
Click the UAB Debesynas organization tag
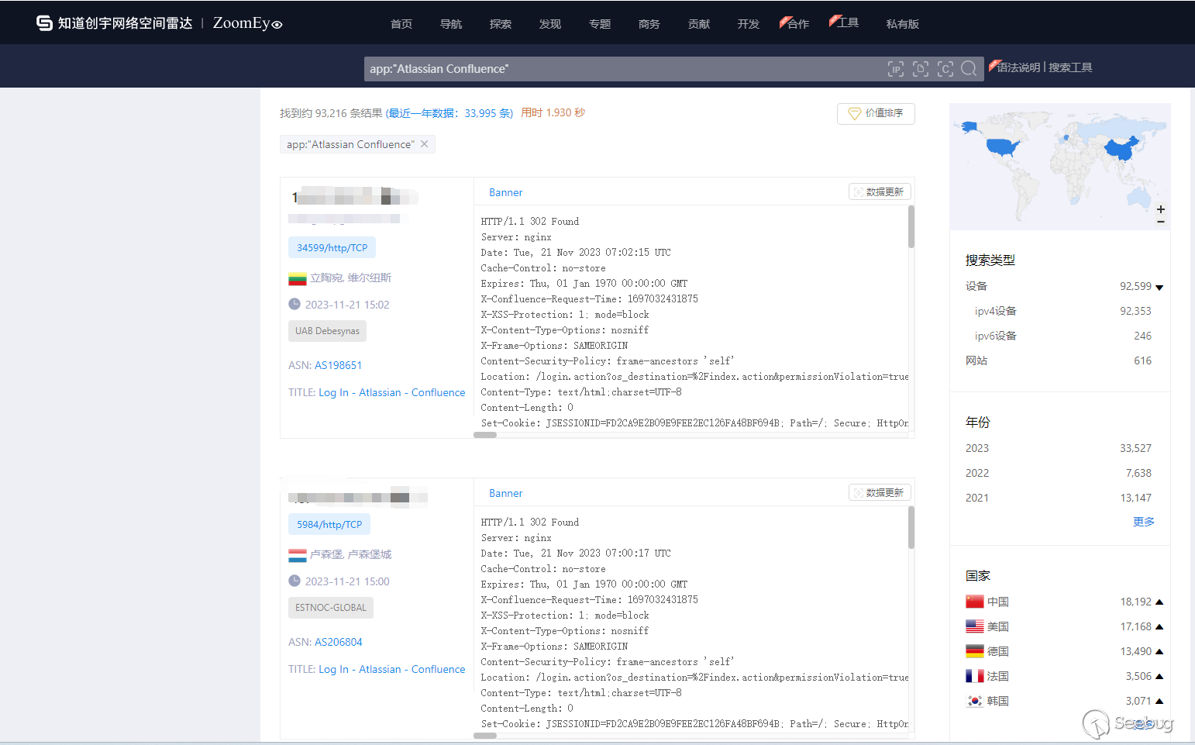[327, 331]
